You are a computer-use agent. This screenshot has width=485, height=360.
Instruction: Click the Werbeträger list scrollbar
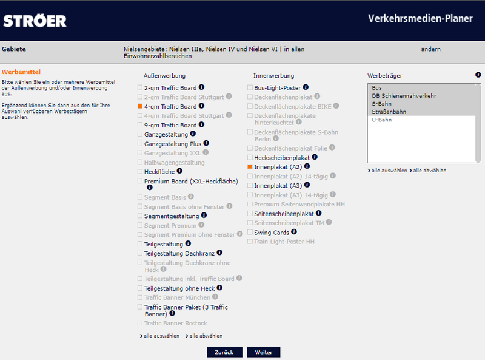[478, 123]
